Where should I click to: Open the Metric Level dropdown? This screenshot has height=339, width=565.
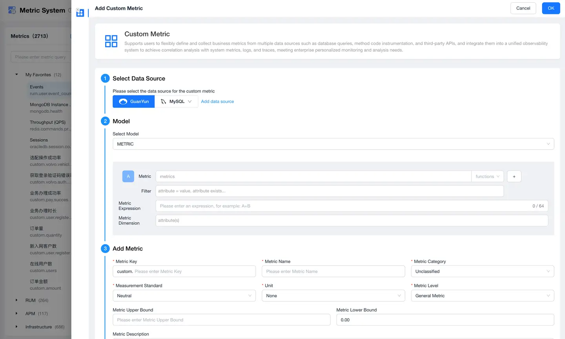click(x=482, y=296)
